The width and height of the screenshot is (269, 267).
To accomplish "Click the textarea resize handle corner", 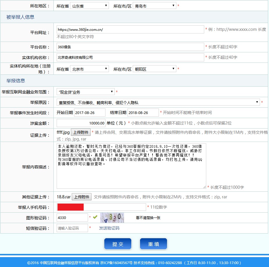I will tap(205, 187).
